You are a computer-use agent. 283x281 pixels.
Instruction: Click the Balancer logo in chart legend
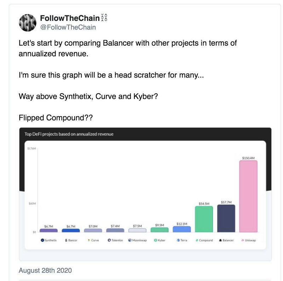tap(220, 240)
